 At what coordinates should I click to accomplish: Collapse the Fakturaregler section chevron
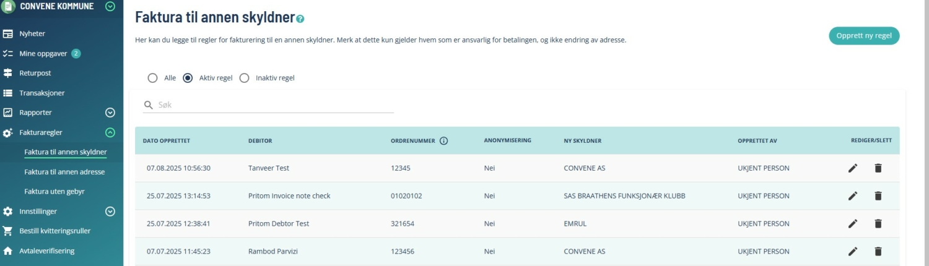coord(110,132)
